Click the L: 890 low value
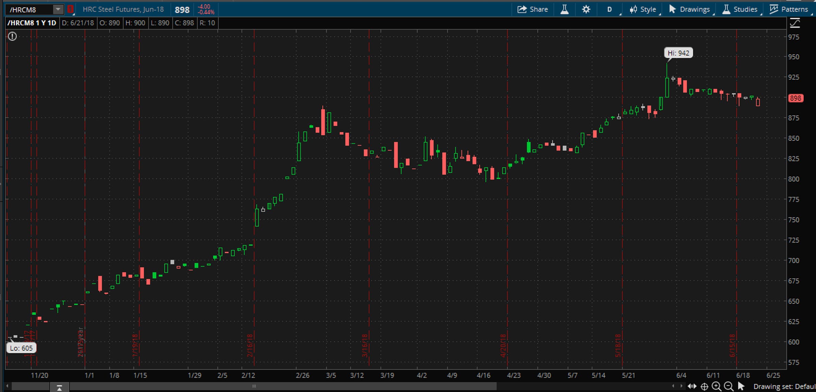Viewport: 816px width, 392px height. 160,23
